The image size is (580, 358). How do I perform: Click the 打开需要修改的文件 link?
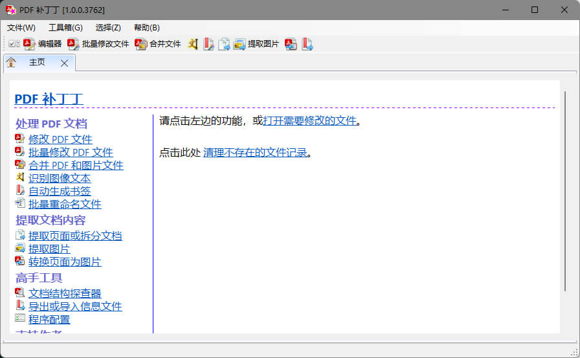(x=309, y=120)
